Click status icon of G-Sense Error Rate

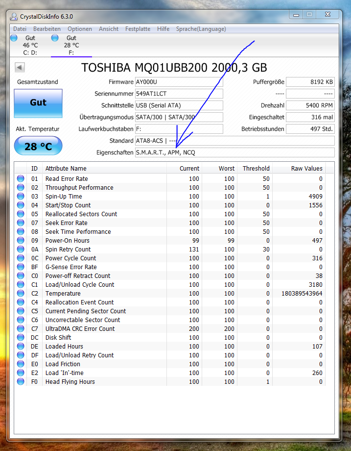click(x=21, y=267)
